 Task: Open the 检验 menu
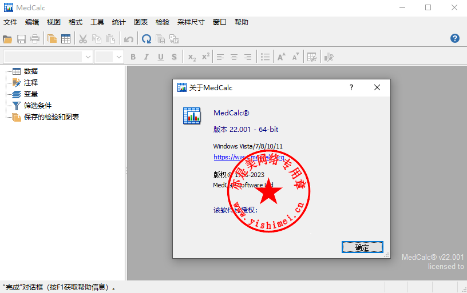coord(163,22)
